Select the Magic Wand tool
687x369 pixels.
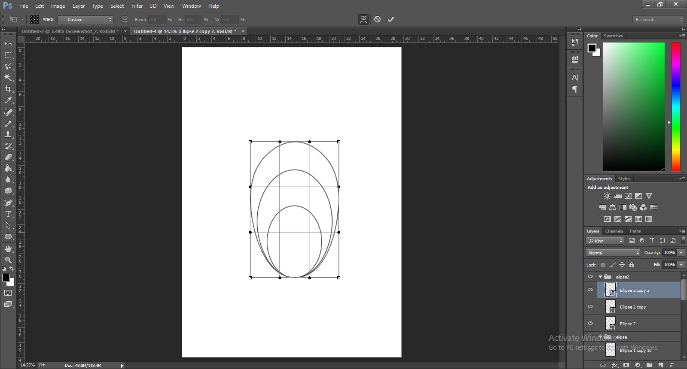[8, 78]
